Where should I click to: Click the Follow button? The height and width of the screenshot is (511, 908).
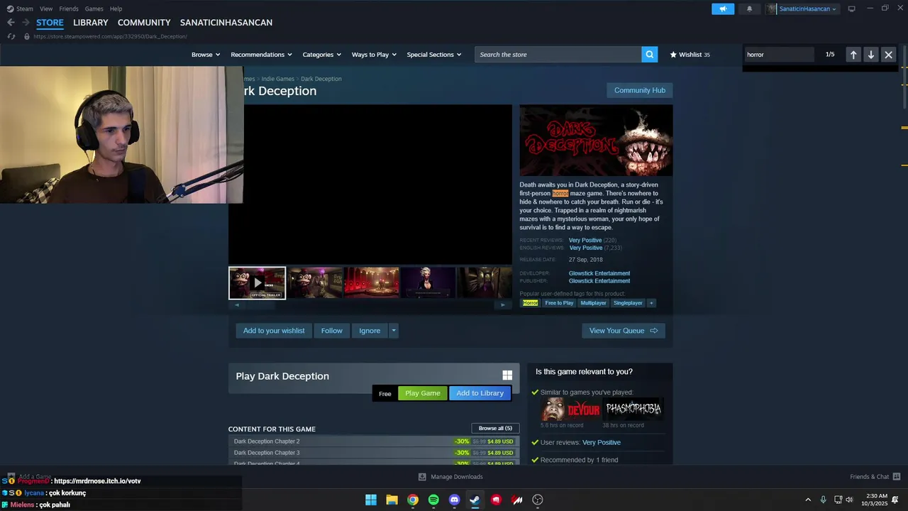click(331, 331)
